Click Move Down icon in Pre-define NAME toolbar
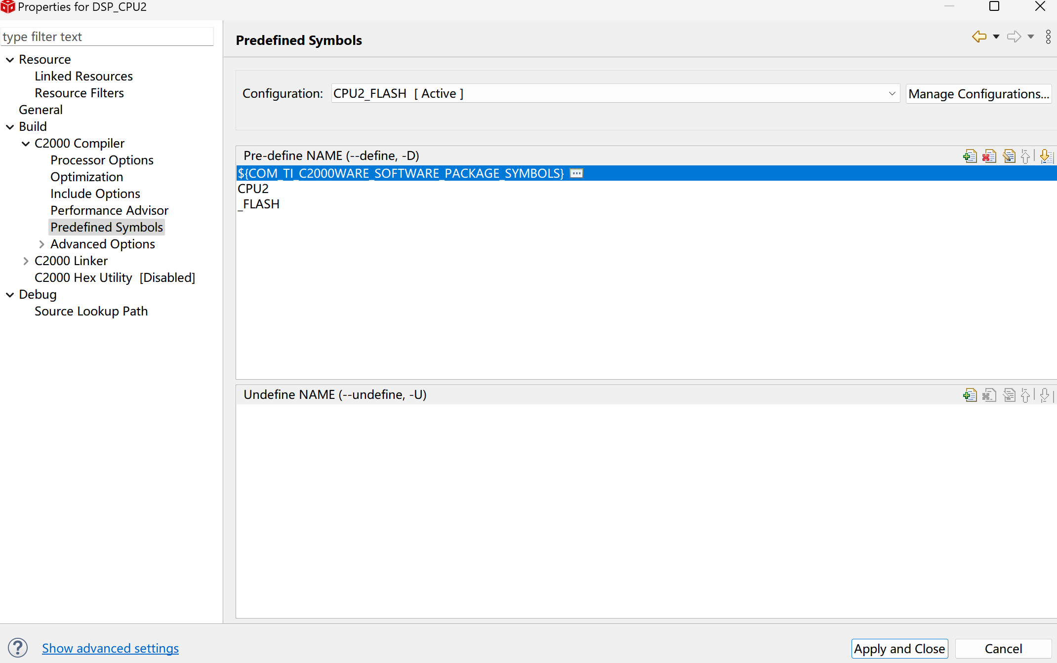Viewport: 1057px width, 663px height. 1046,156
